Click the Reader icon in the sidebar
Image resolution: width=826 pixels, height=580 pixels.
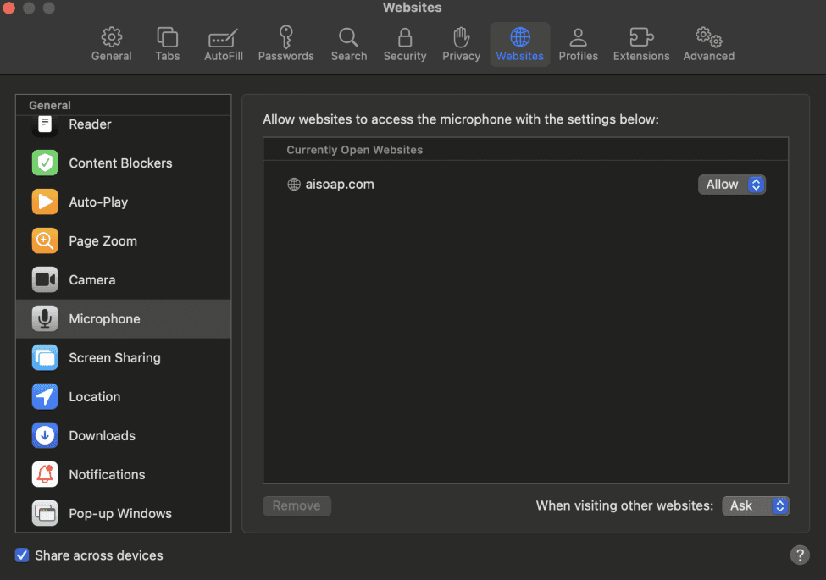(45, 125)
